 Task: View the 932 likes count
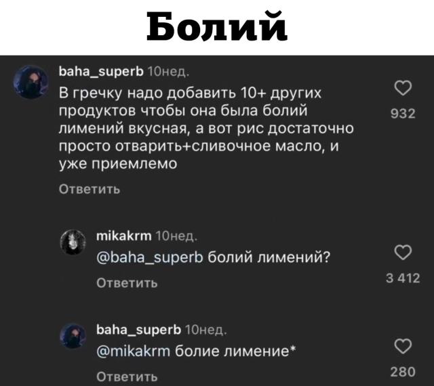pyautogui.click(x=406, y=116)
